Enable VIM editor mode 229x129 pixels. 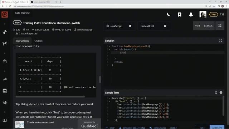198,26
